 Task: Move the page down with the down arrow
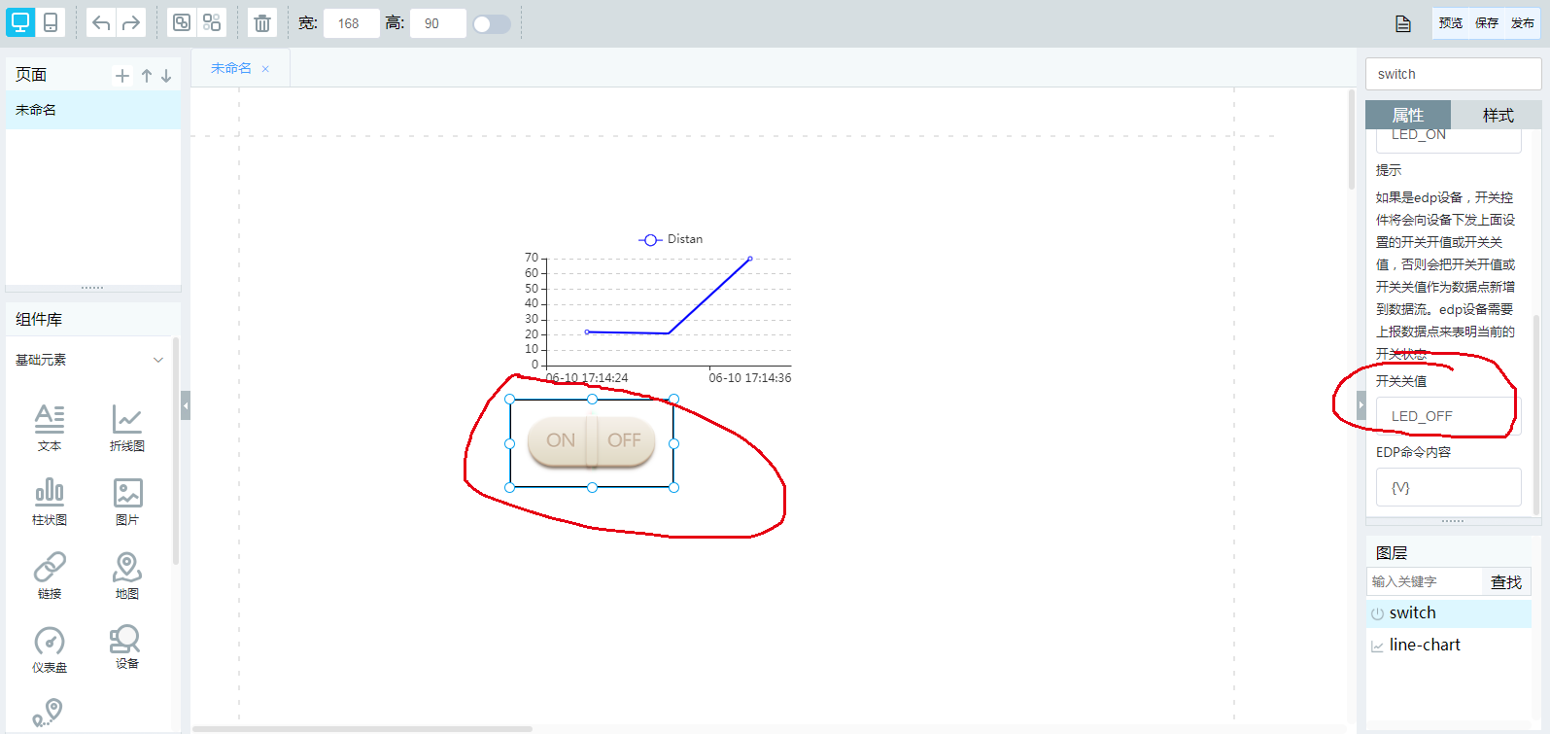[166, 75]
